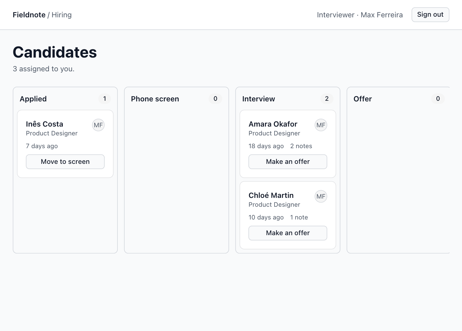The image size is (462, 331).
Task: Click the '3 assigned to you.' text
Action: (x=44, y=69)
